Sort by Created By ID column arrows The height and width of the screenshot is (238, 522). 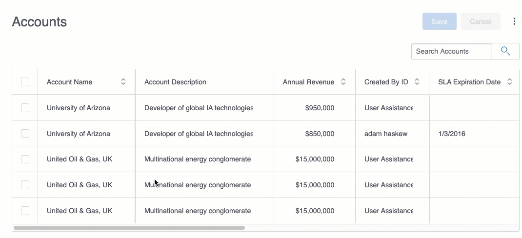coord(417,82)
